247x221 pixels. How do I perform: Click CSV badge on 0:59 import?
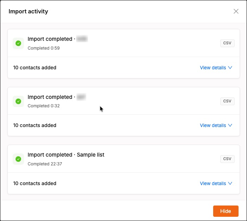click(x=227, y=43)
